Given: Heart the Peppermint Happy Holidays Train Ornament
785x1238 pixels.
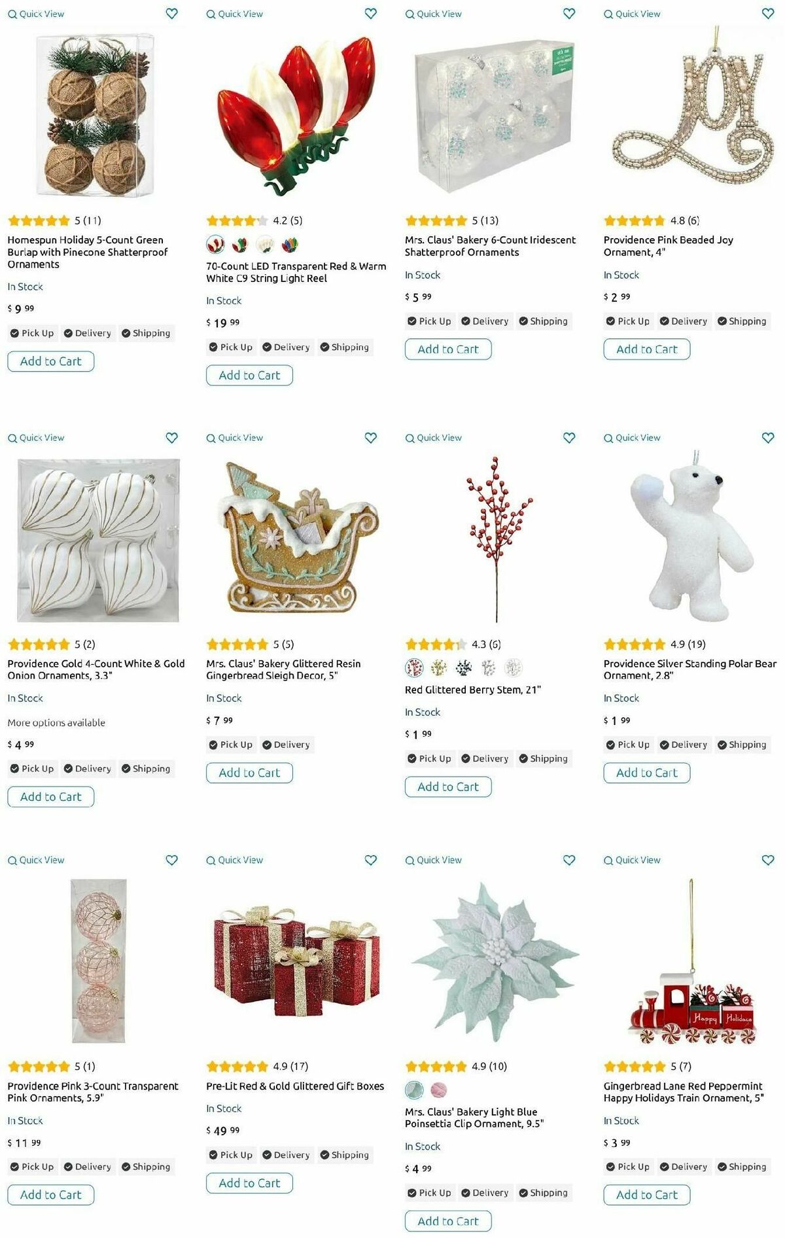Looking at the screenshot, I should coord(768,860).
